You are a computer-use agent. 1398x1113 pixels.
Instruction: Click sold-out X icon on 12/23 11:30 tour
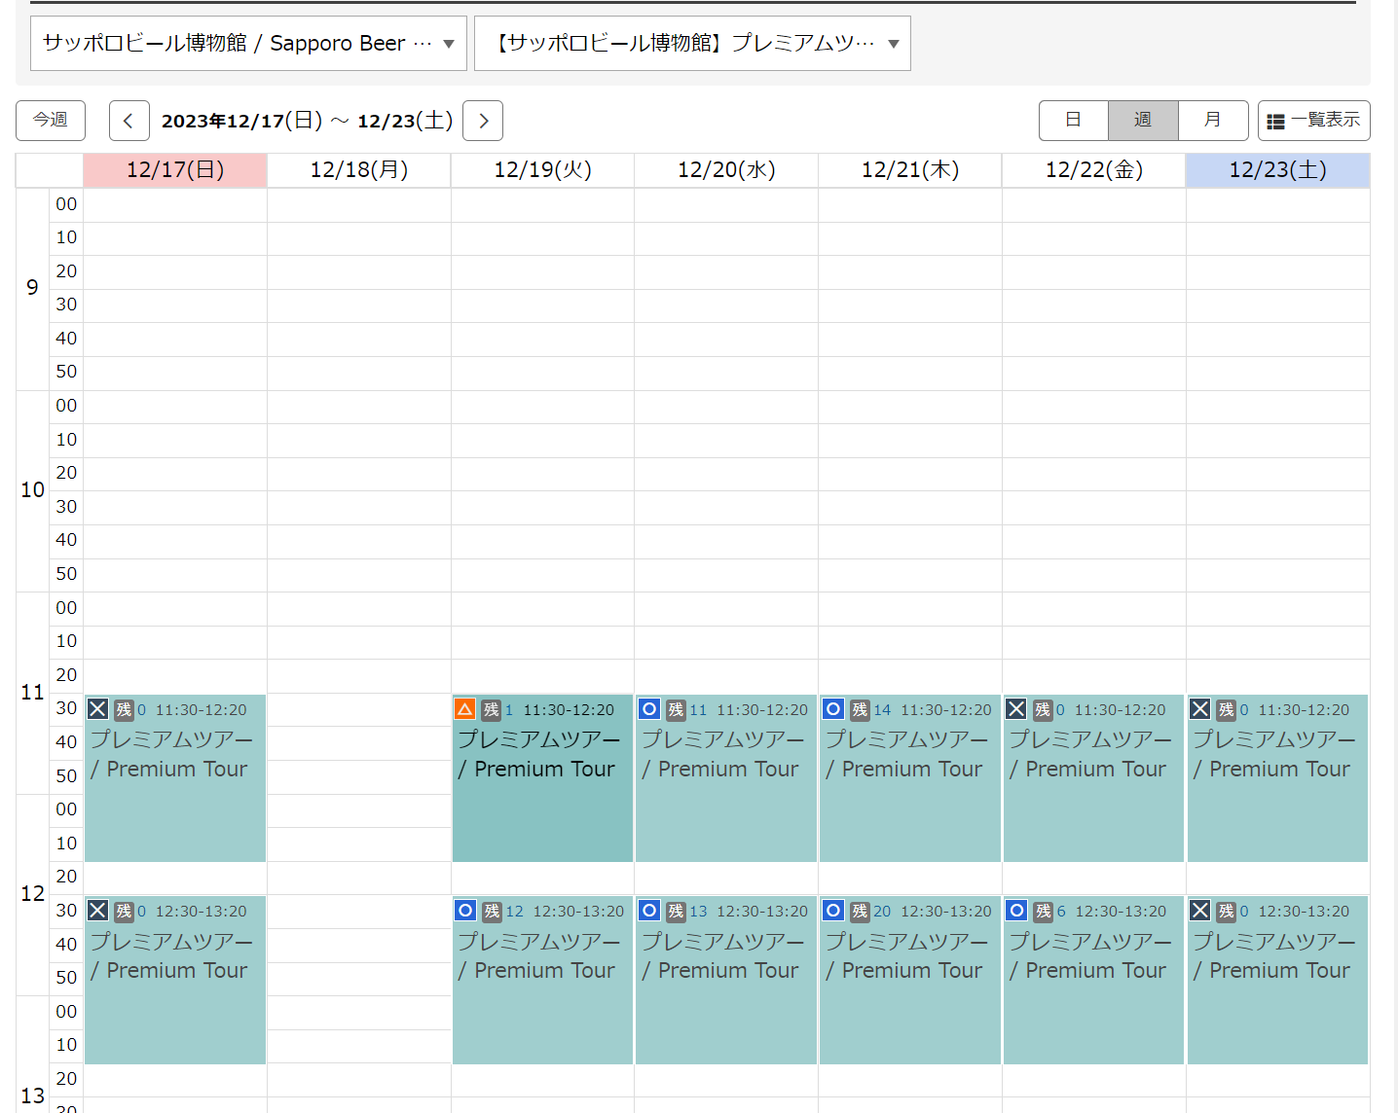[1200, 709]
